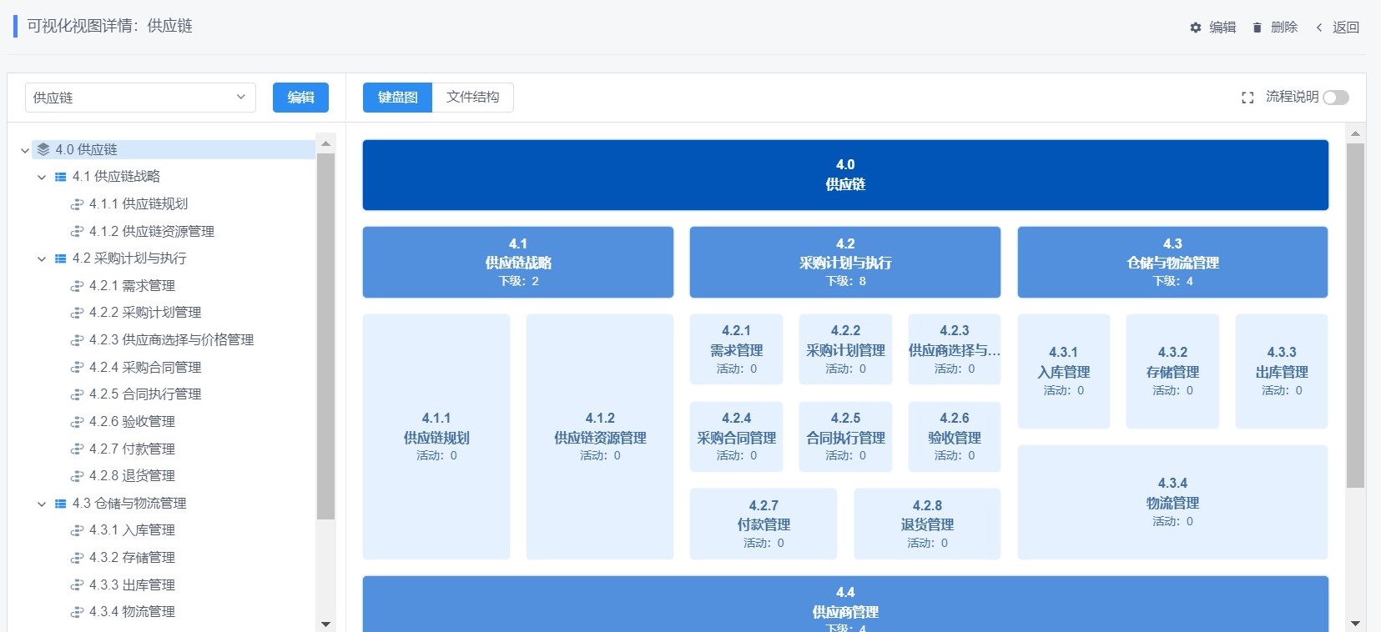Click the process icon of 4.3.4 物流管理
This screenshot has width=1381, height=632.
coord(77,612)
